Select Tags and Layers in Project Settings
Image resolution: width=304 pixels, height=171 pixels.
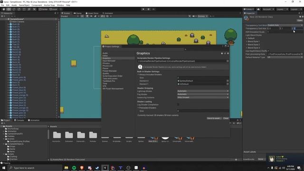coord(110,78)
